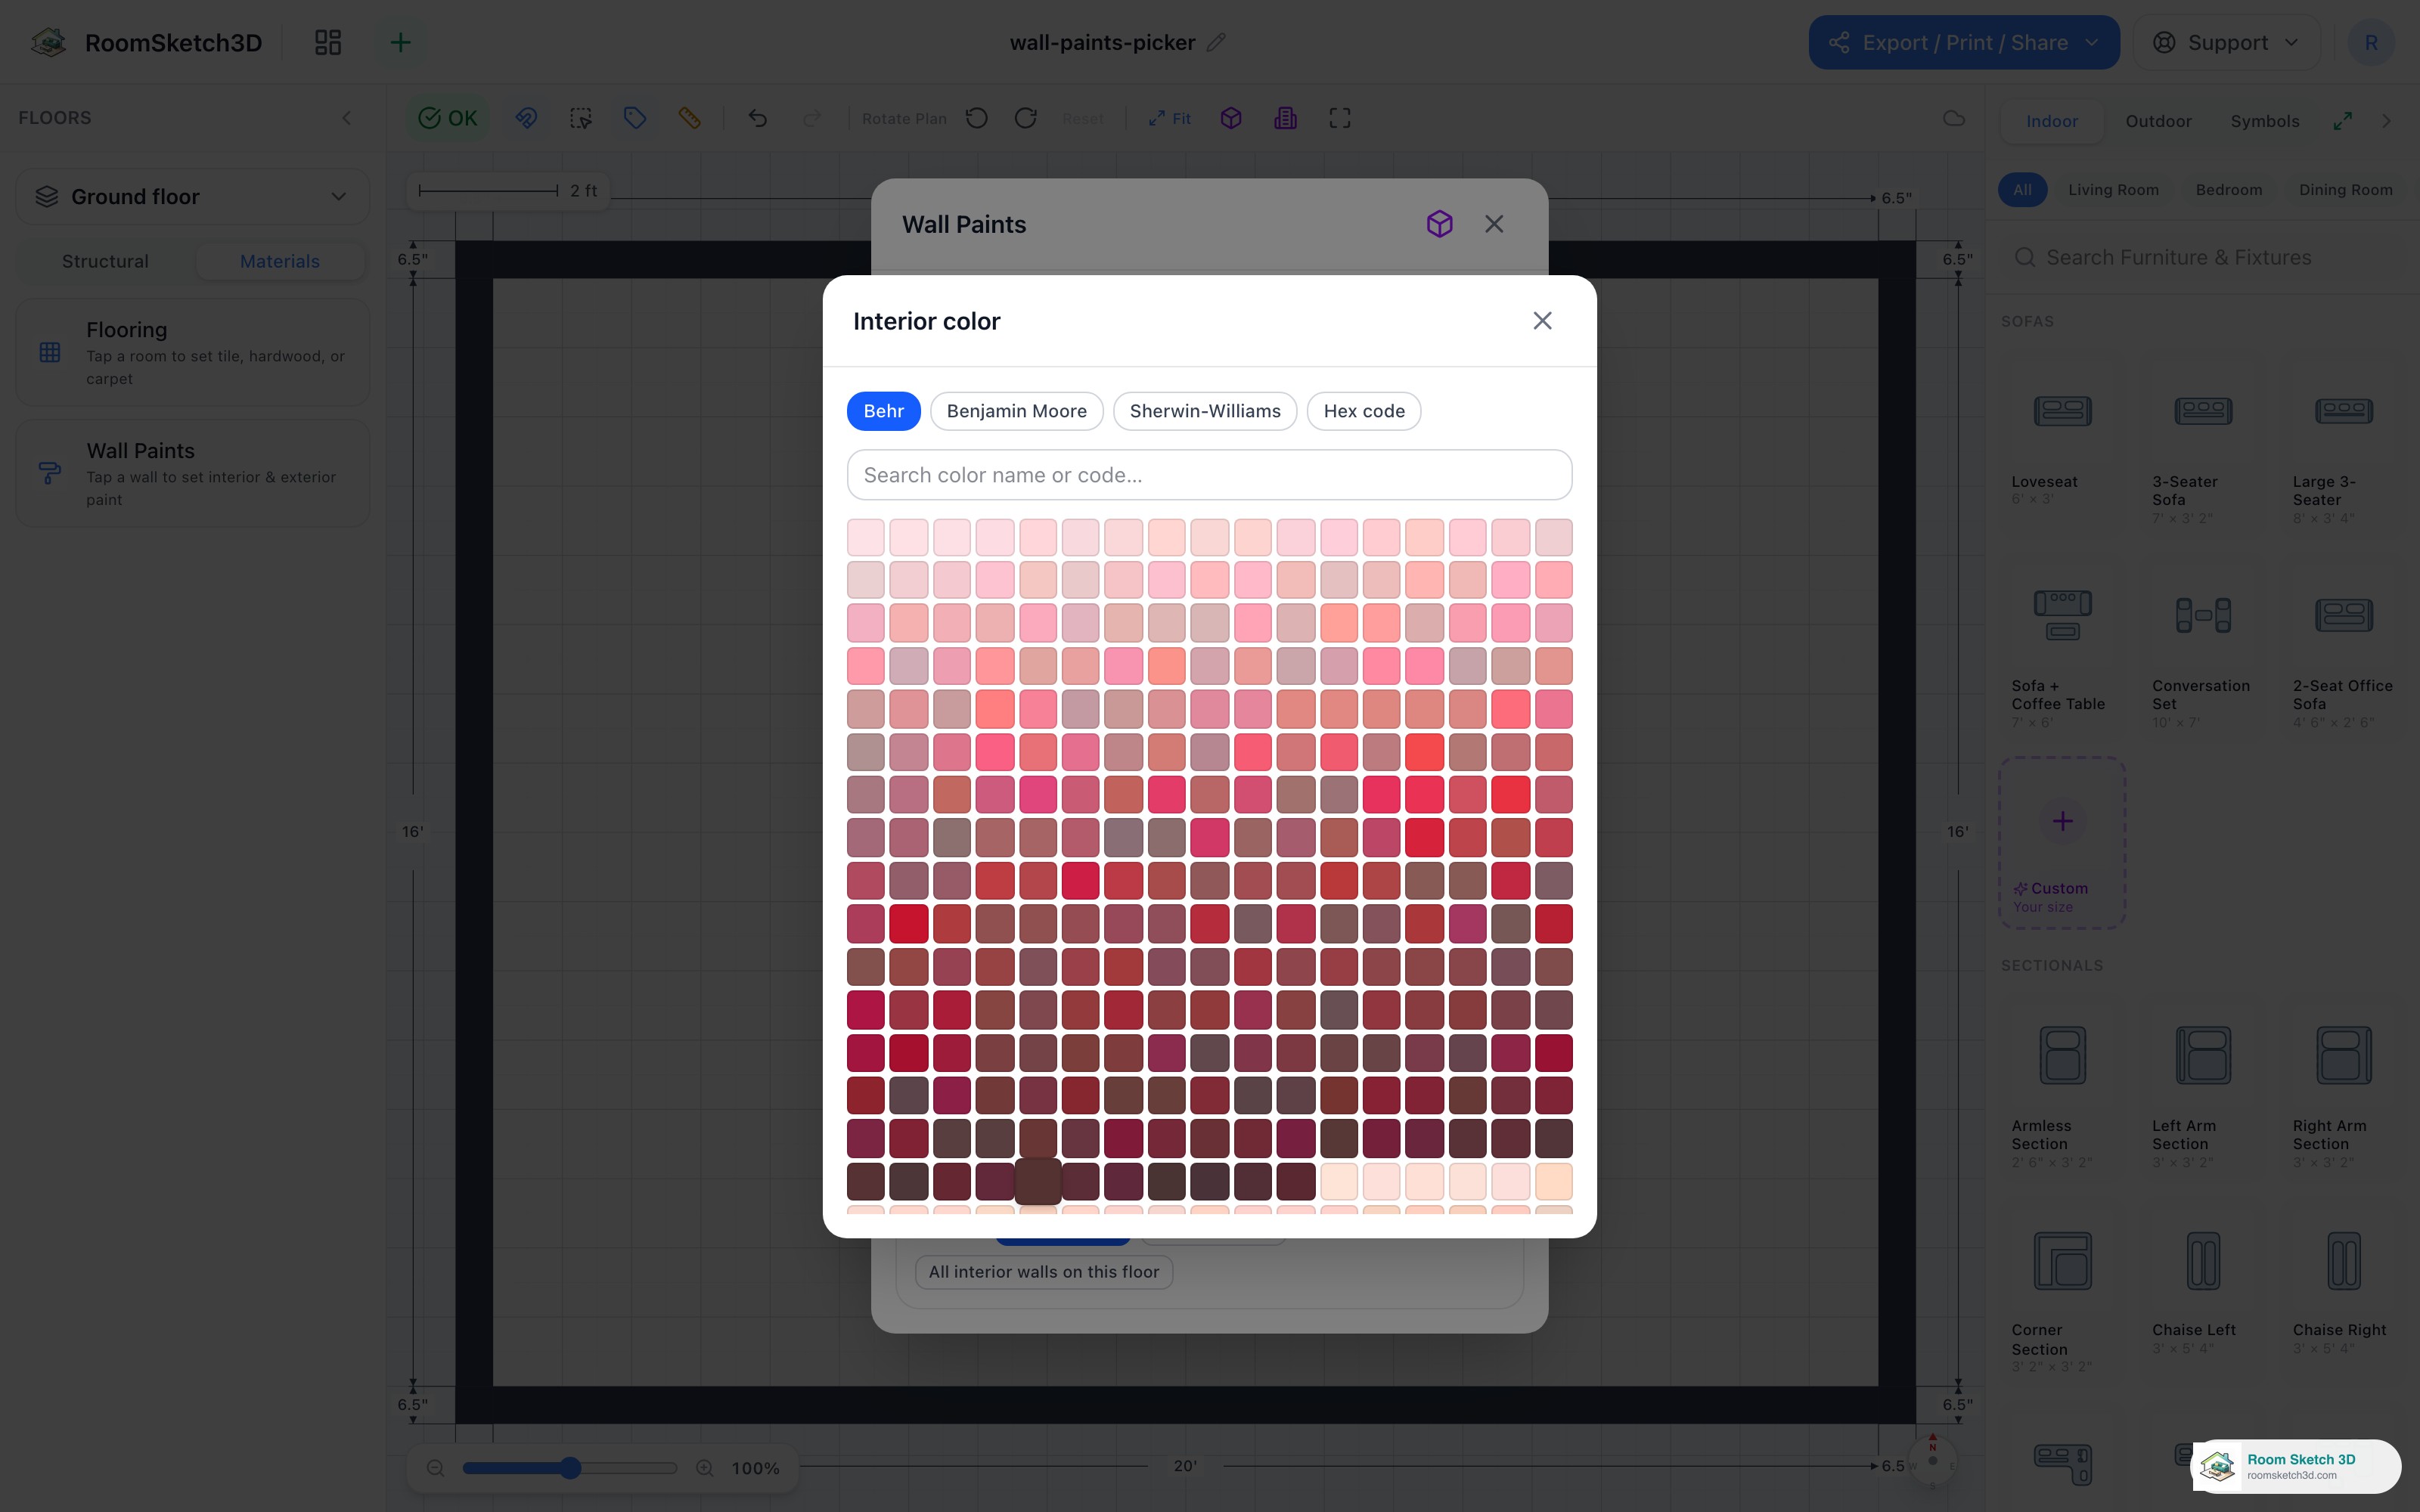Select the tag label tool
The height and width of the screenshot is (1512, 2420).
[634, 118]
